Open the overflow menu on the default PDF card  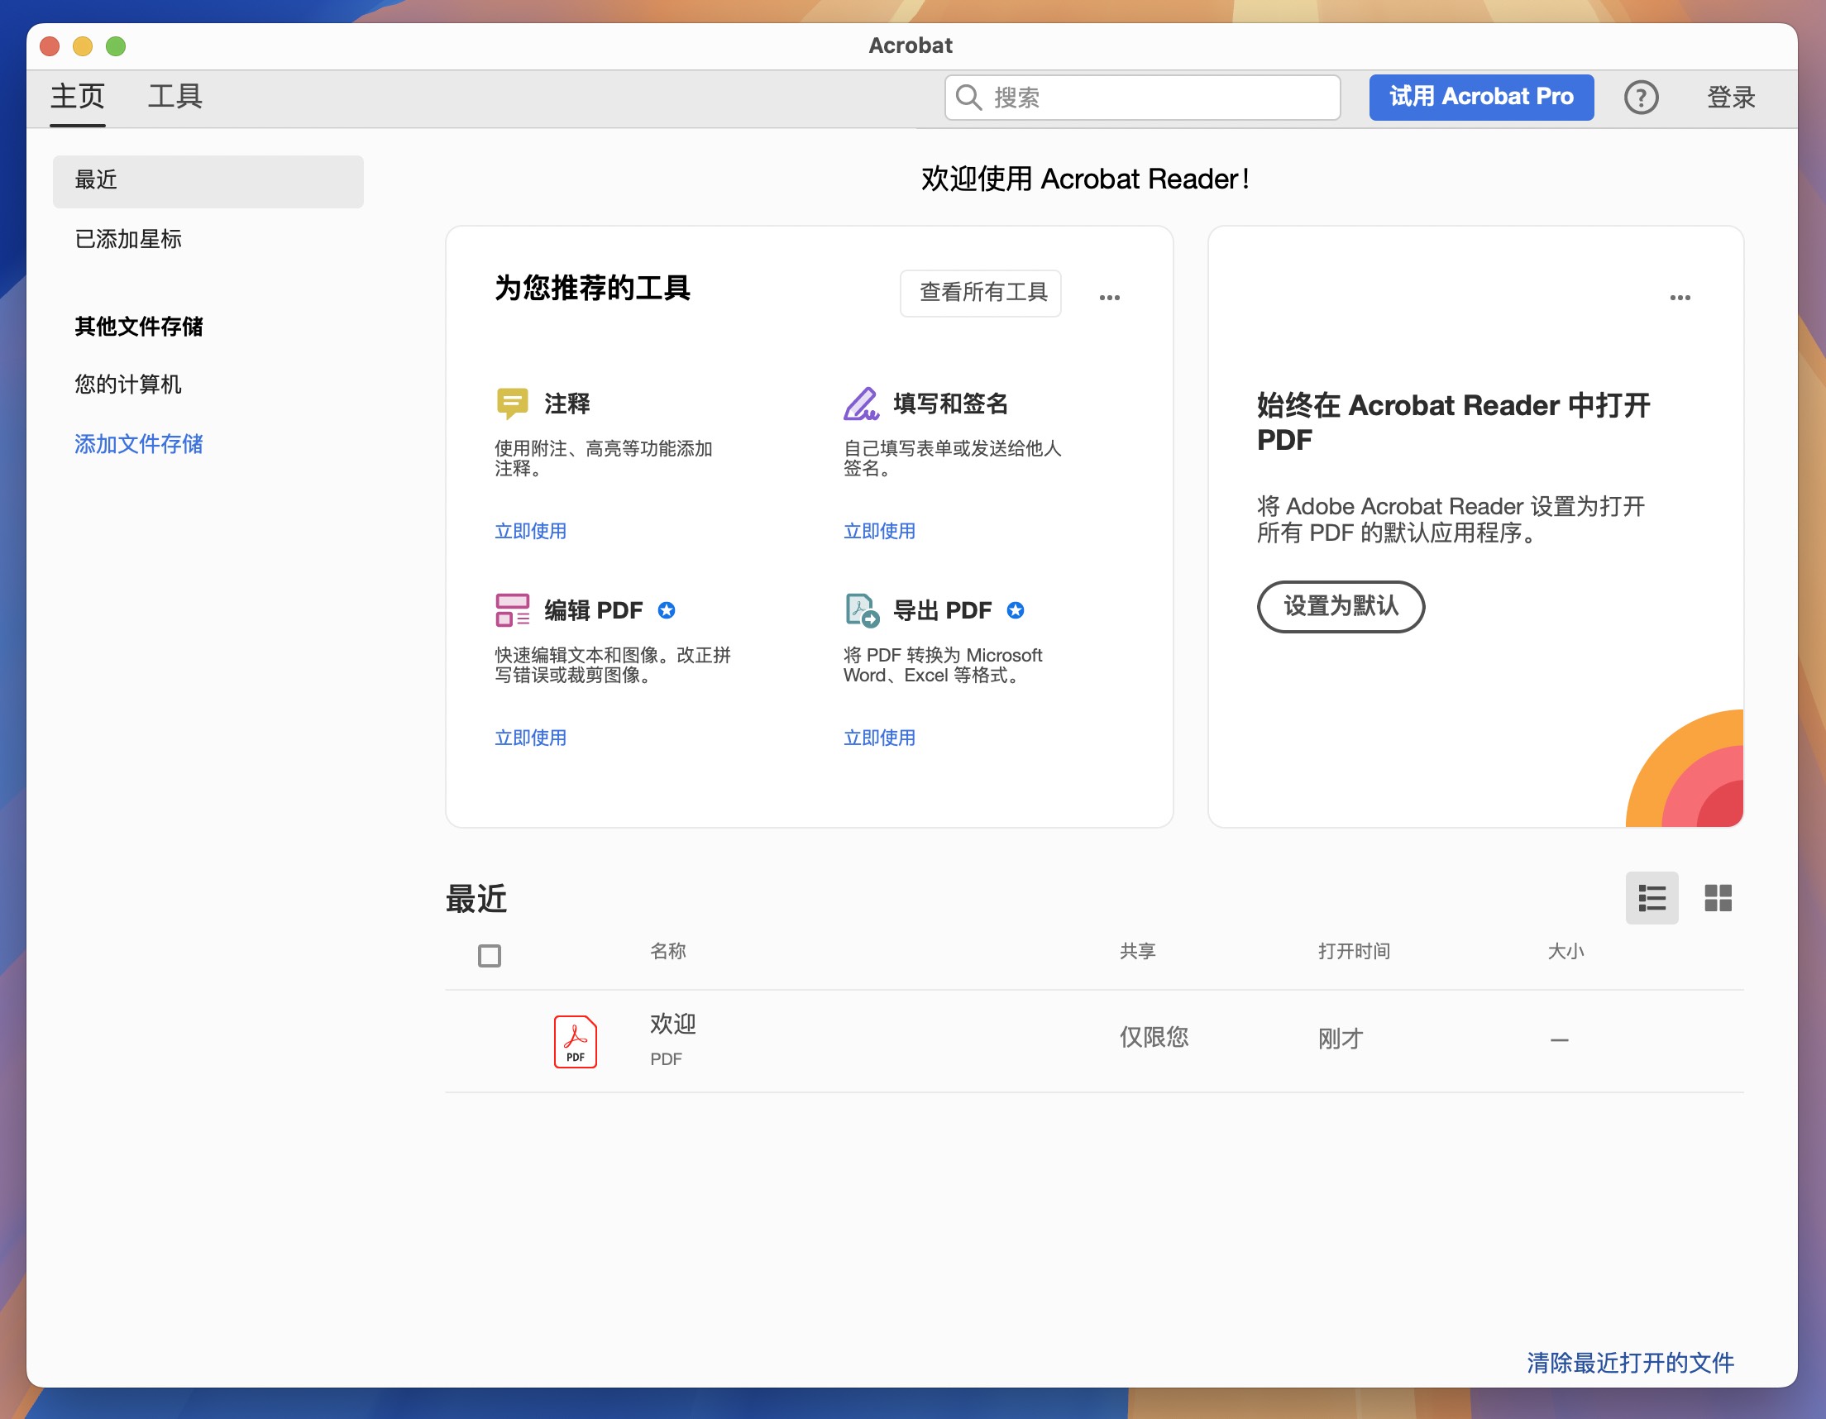tap(1681, 296)
